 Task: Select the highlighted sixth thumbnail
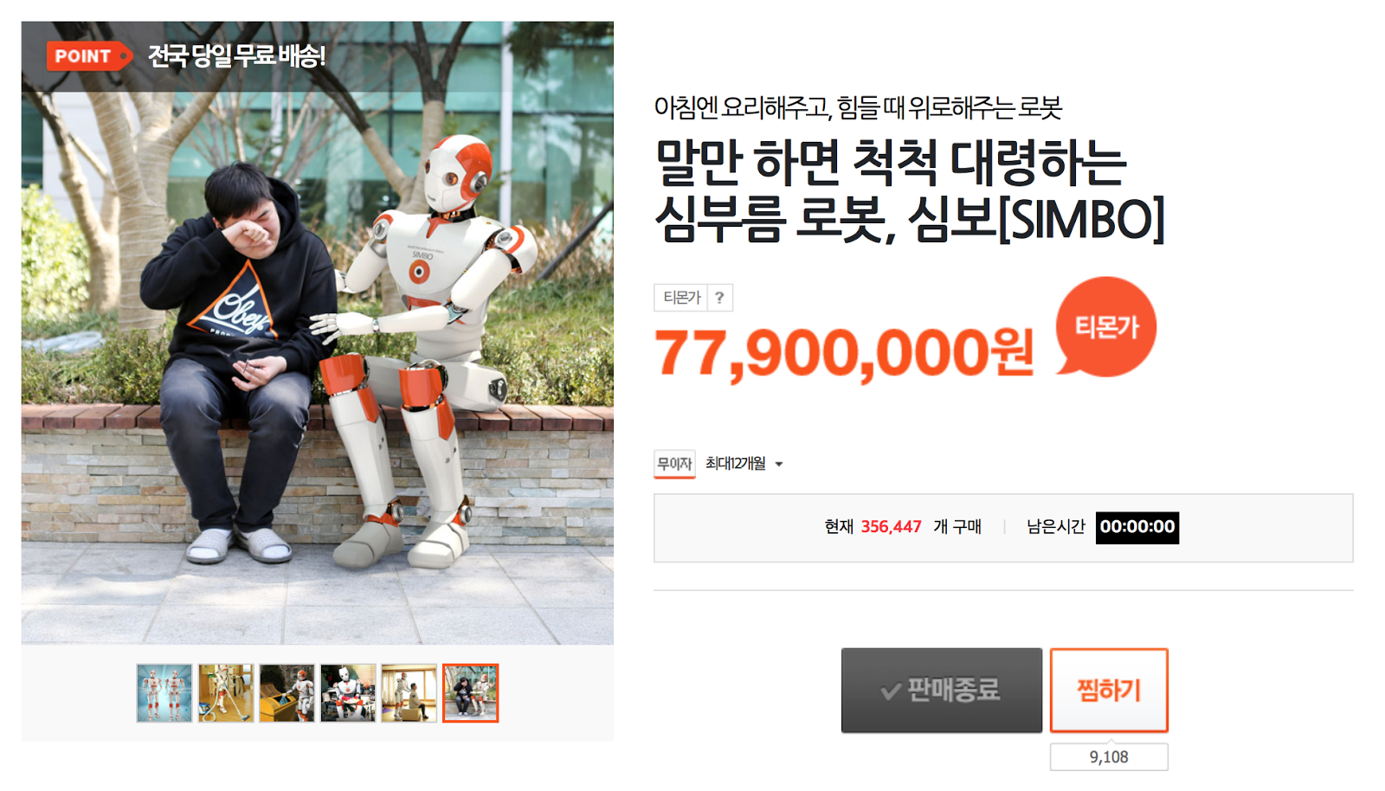pos(471,693)
